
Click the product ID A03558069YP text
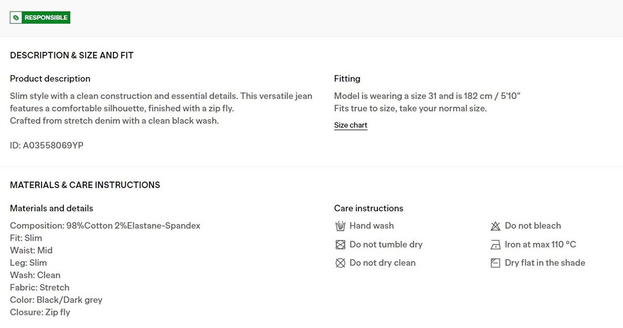point(47,146)
